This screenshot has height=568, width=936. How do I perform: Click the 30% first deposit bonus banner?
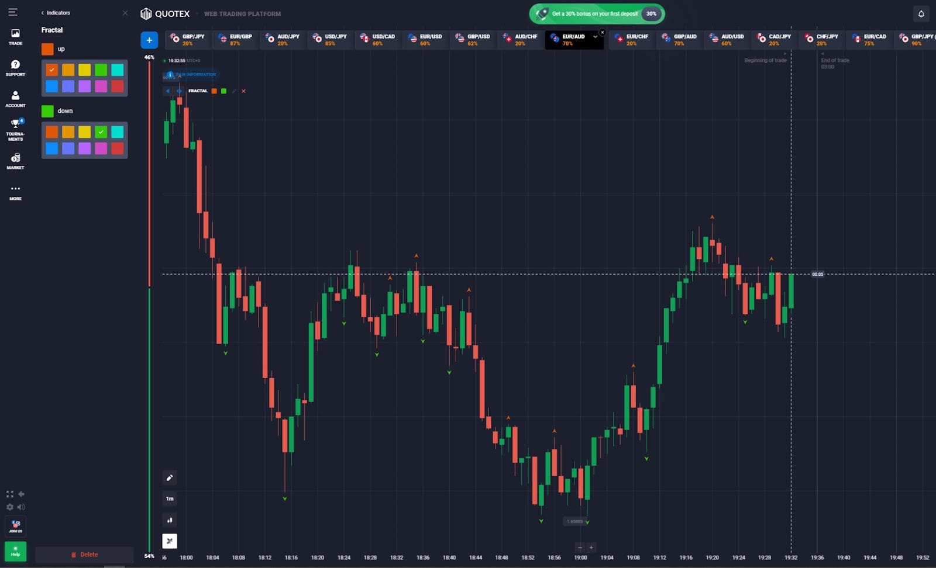[x=597, y=13]
